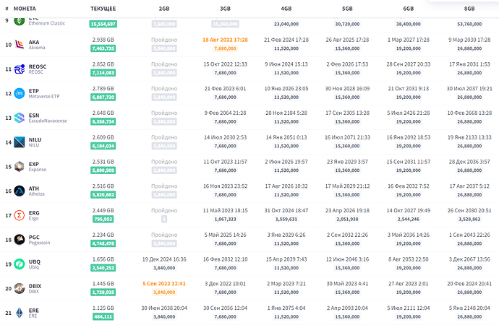Open the UBQ coin name link

(35, 261)
